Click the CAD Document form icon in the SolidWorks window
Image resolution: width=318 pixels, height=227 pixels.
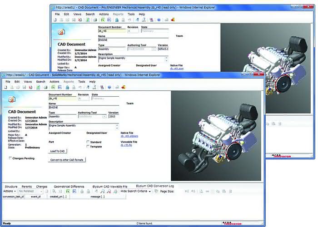(x=12, y=99)
